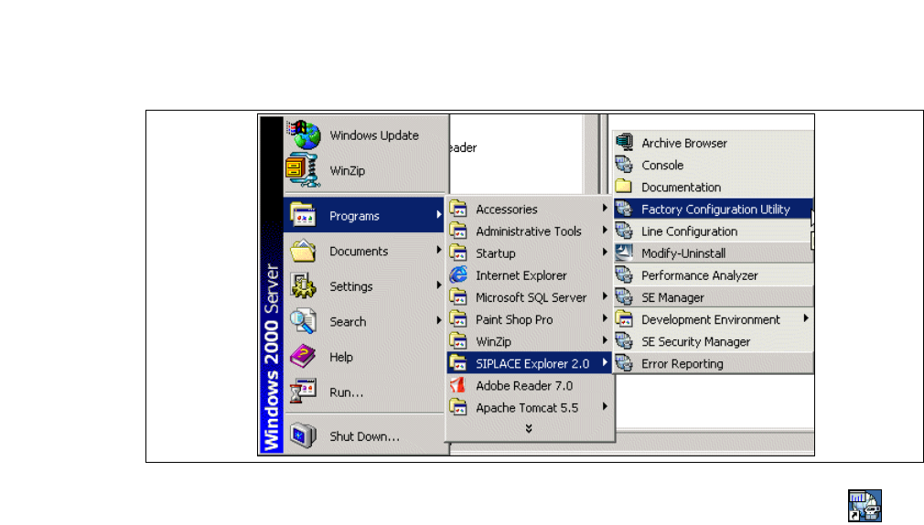Expand the Accessories submenu arrow
The height and width of the screenshot is (525, 924).
pos(605,208)
